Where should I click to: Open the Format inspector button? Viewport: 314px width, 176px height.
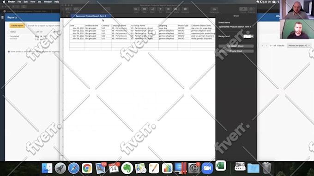coord(243,9)
